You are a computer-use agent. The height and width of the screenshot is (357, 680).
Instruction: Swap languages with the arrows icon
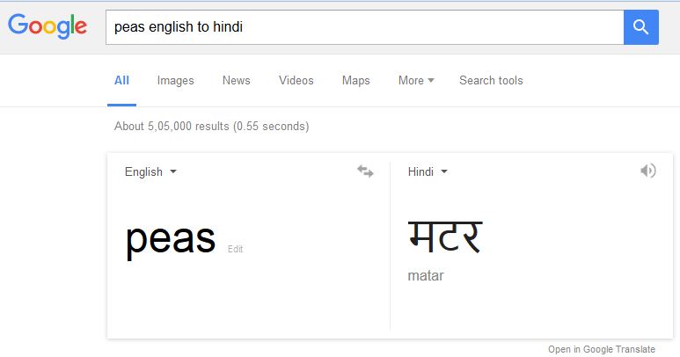point(365,171)
